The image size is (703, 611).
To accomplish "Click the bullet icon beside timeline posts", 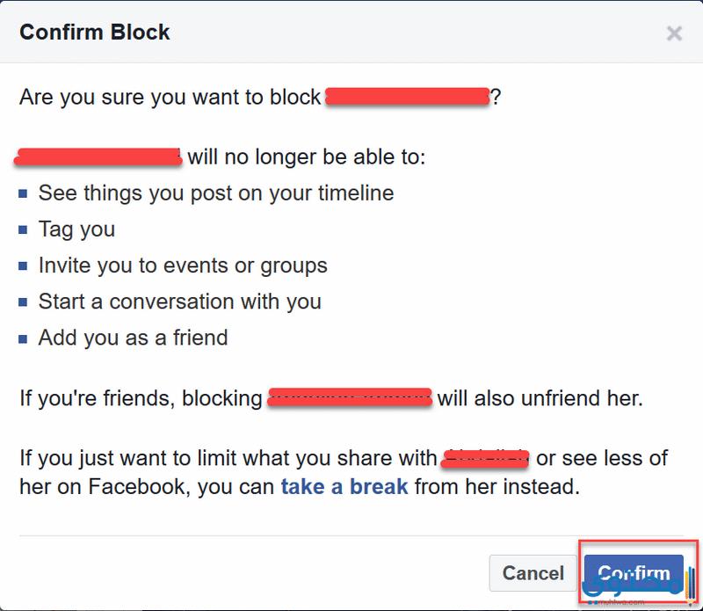I will pos(23,193).
